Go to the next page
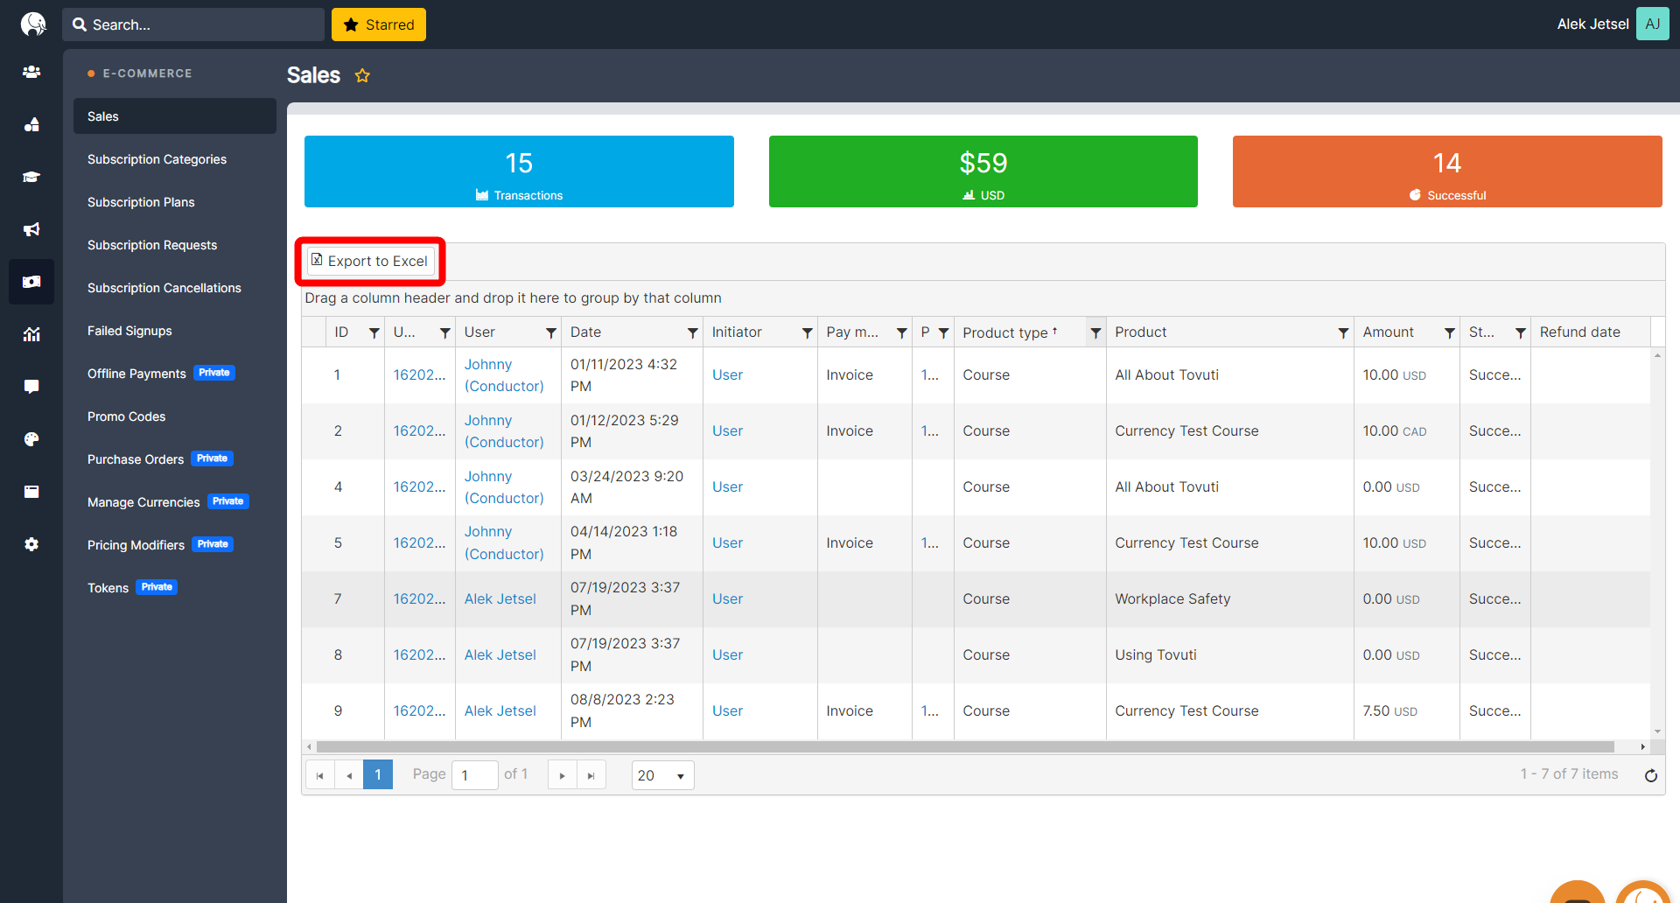 pyautogui.click(x=562, y=775)
